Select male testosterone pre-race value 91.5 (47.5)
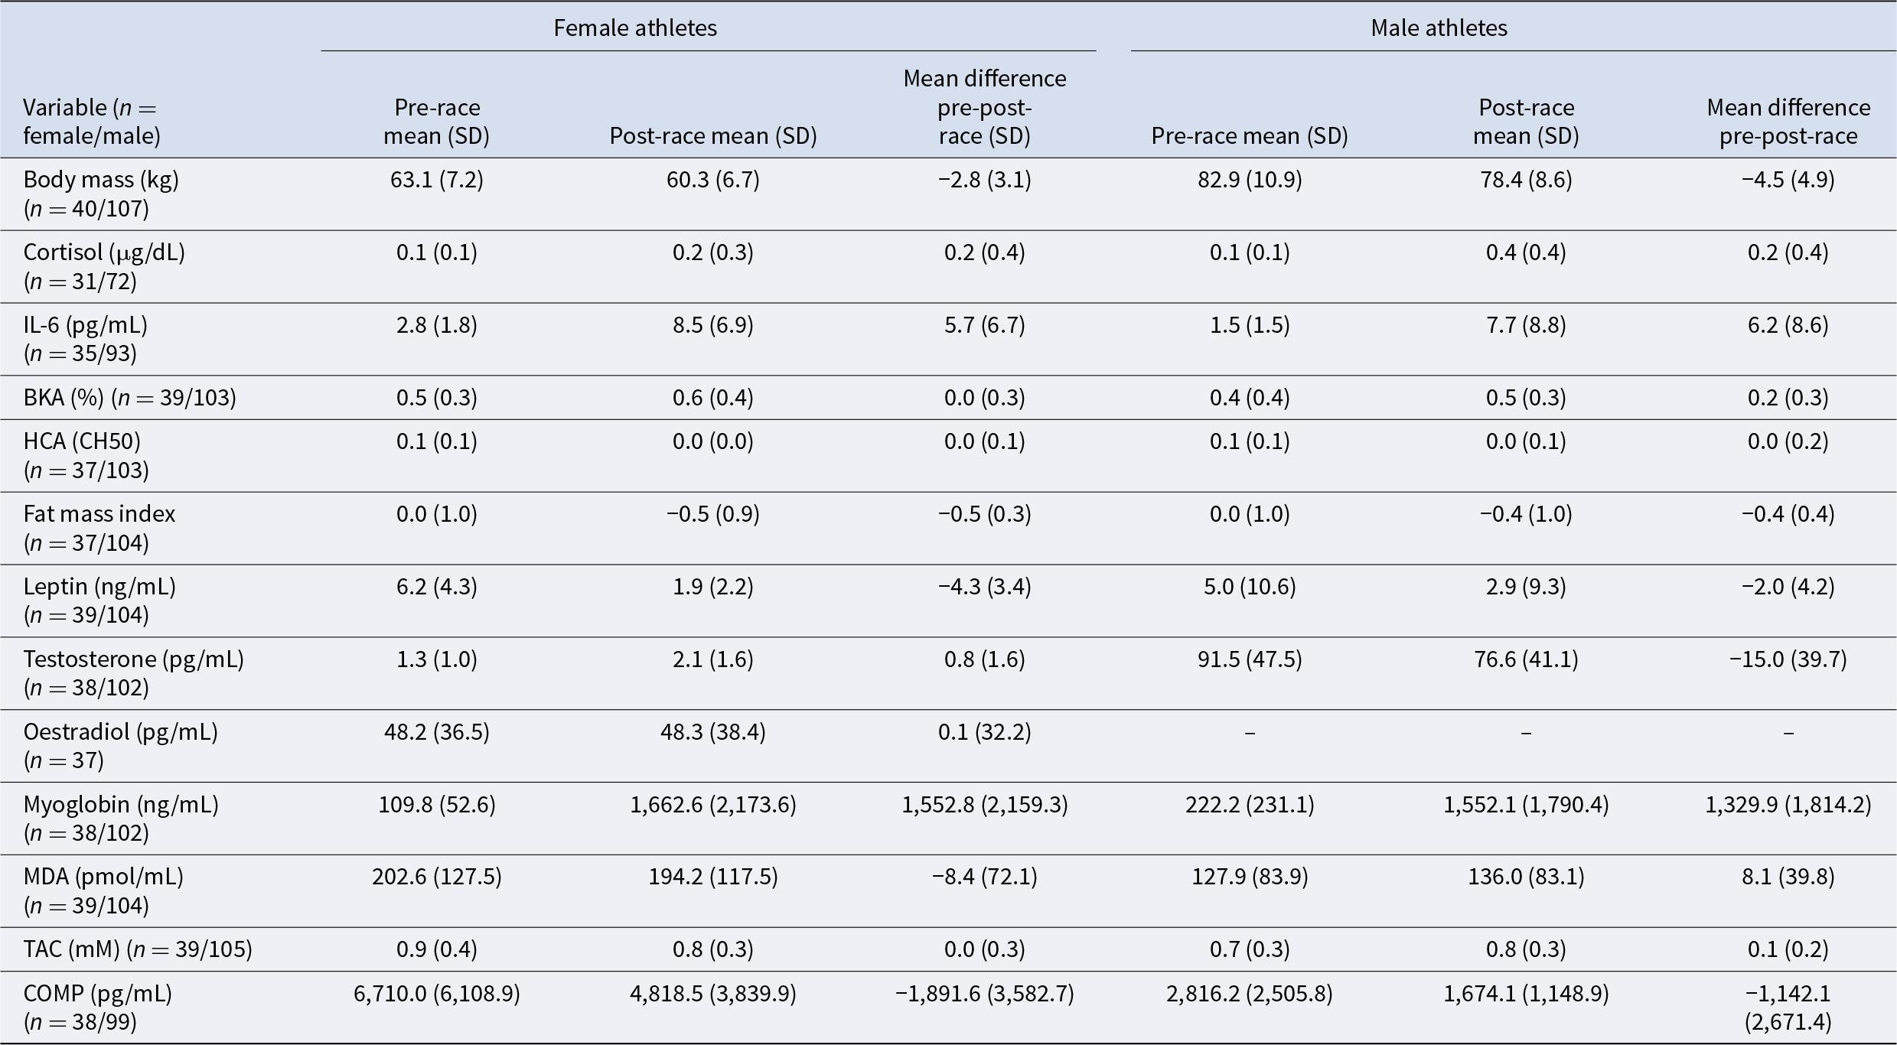1897x1045 pixels. pyautogui.click(x=1250, y=659)
